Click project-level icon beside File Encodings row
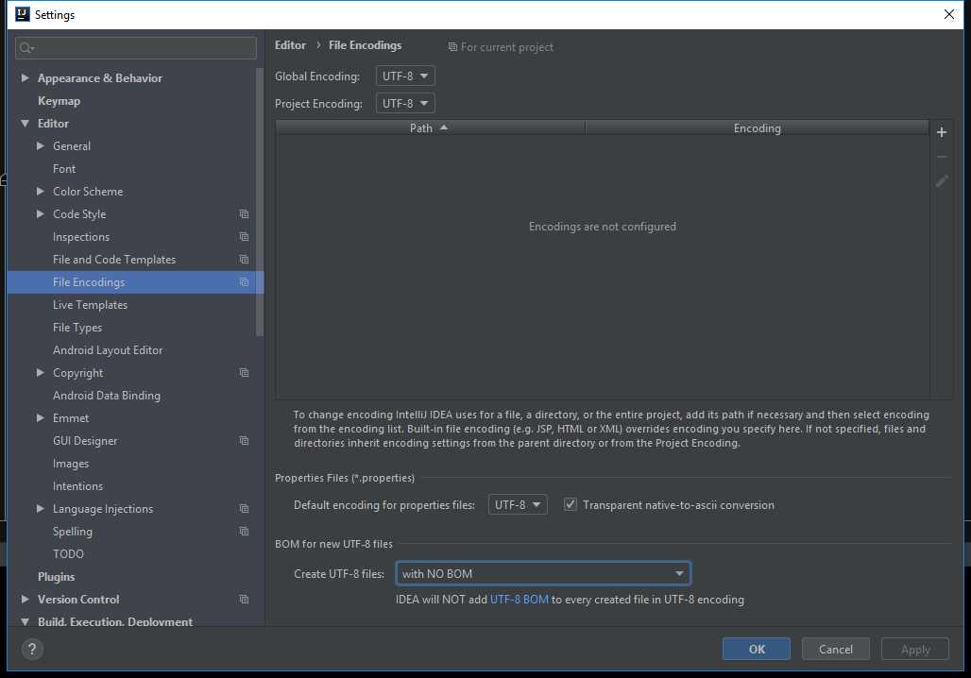Viewport: 971px width, 678px height. (244, 281)
